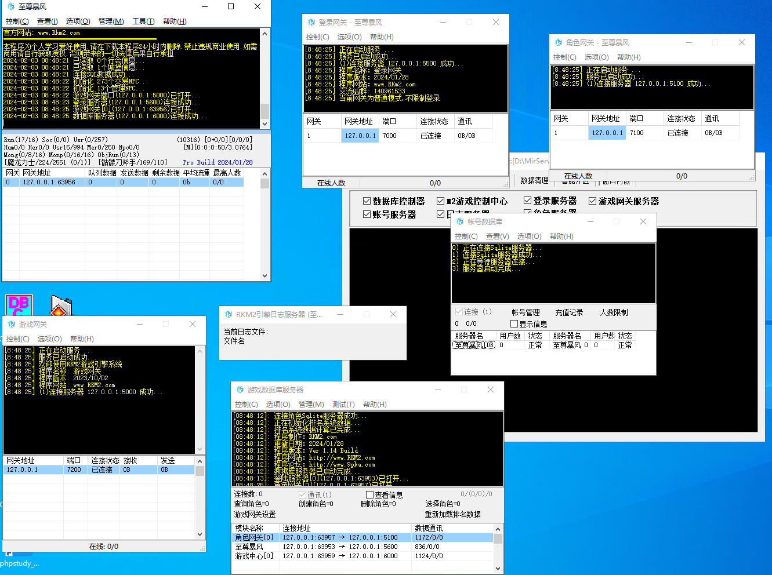Click the 角色网关 window title icon

(559, 42)
